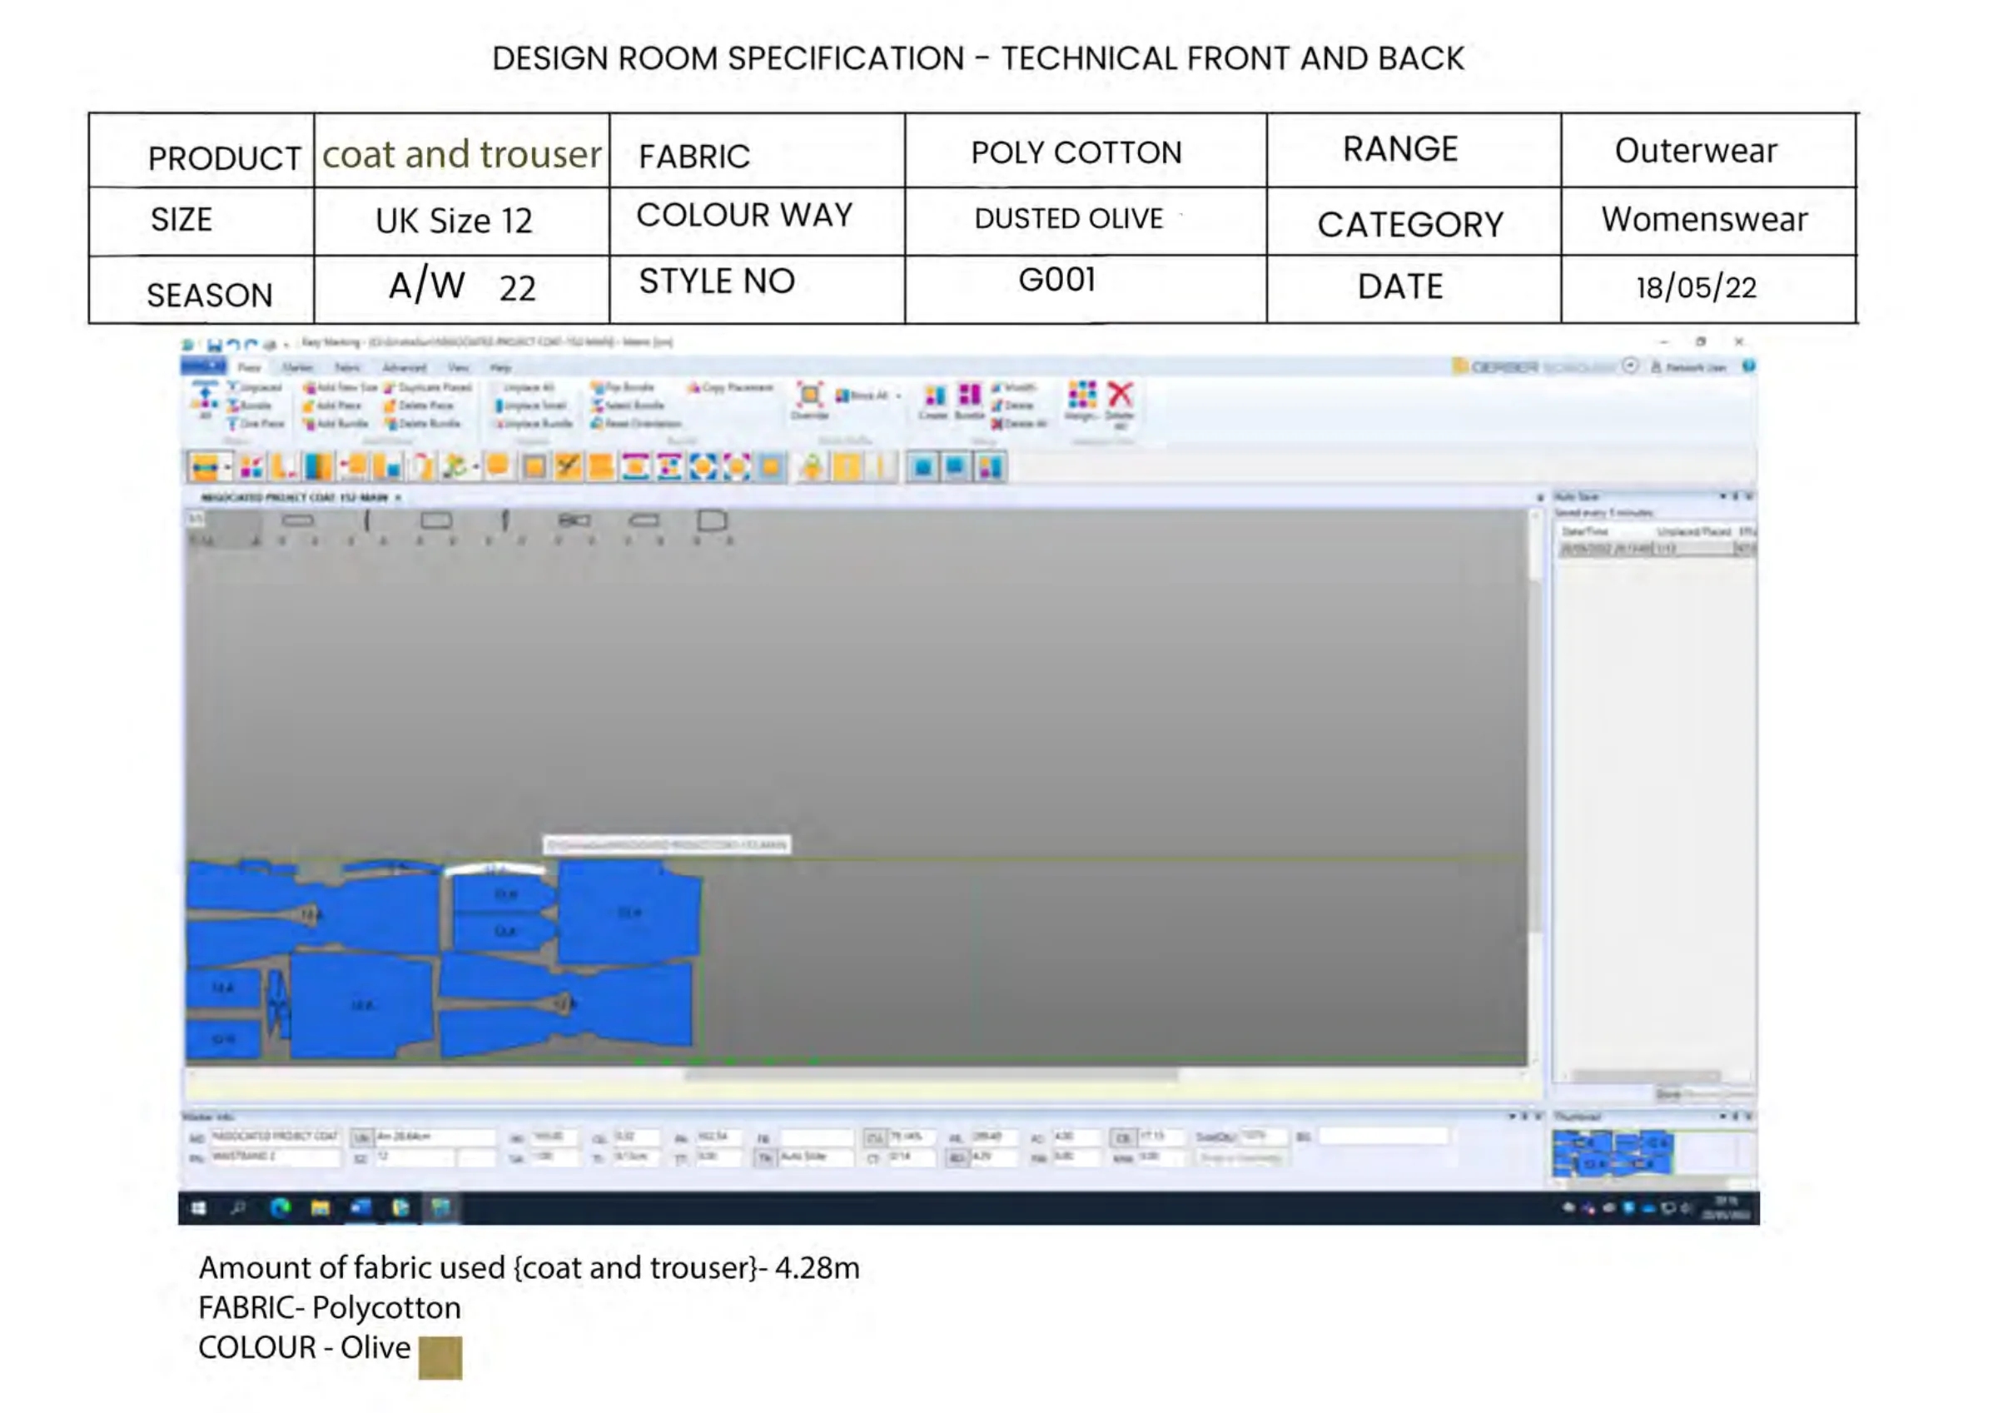Open the Advanced ribbon tab
This screenshot has height=1413, width=1998.
tap(405, 368)
